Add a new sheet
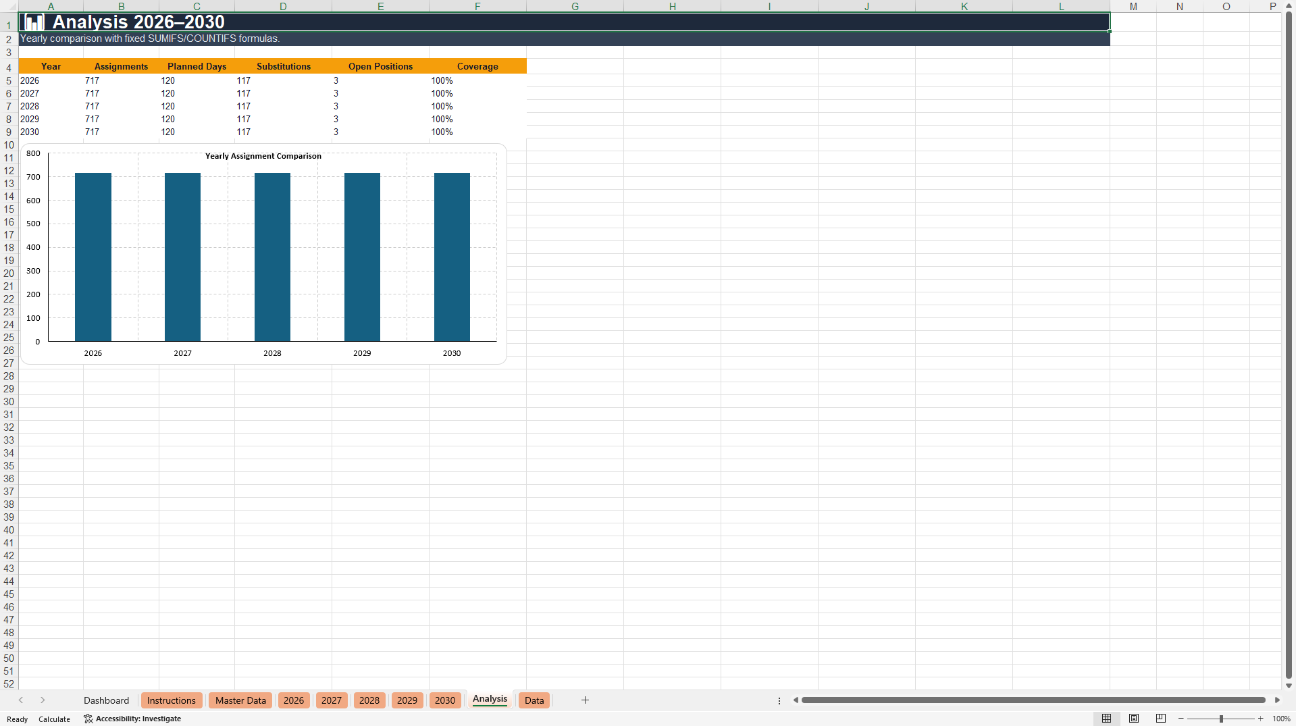This screenshot has width=1296, height=726. (585, 700)
